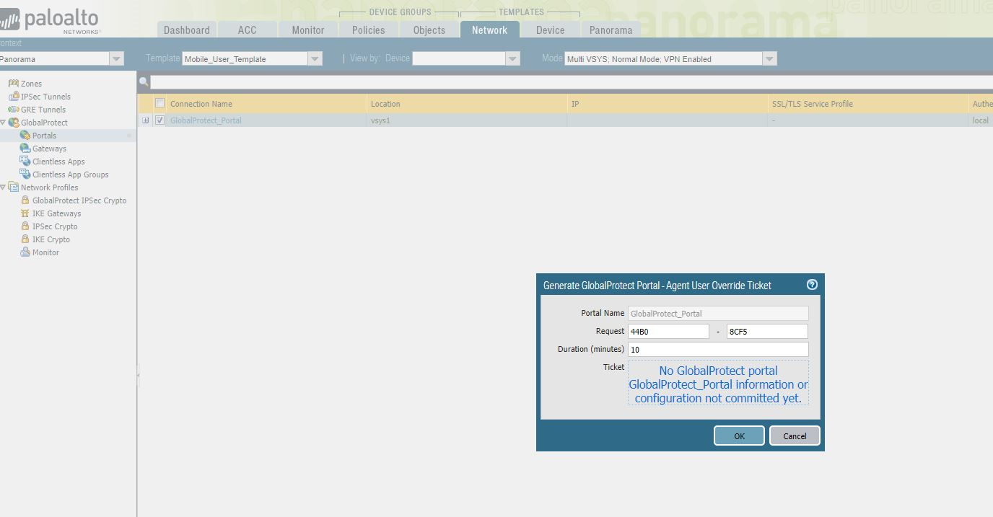Click the second Request field 8CF5
Screen dimensions: 993x517
tap(768, 331)
